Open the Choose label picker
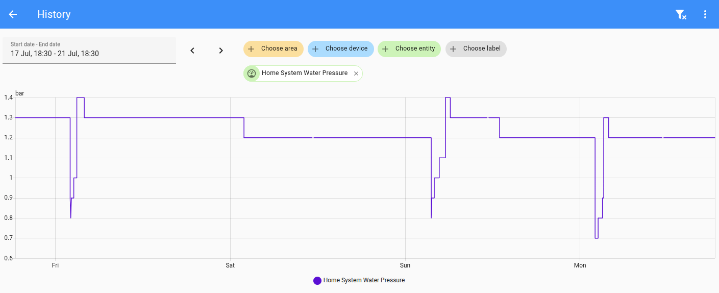This screenshot has height=293, width=719. [476, 49]
